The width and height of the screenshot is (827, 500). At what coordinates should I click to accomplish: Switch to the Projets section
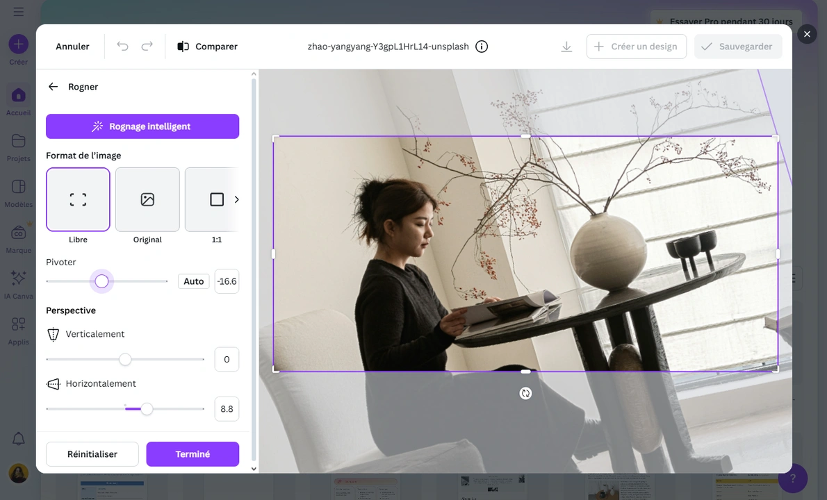tap(18, 146)
